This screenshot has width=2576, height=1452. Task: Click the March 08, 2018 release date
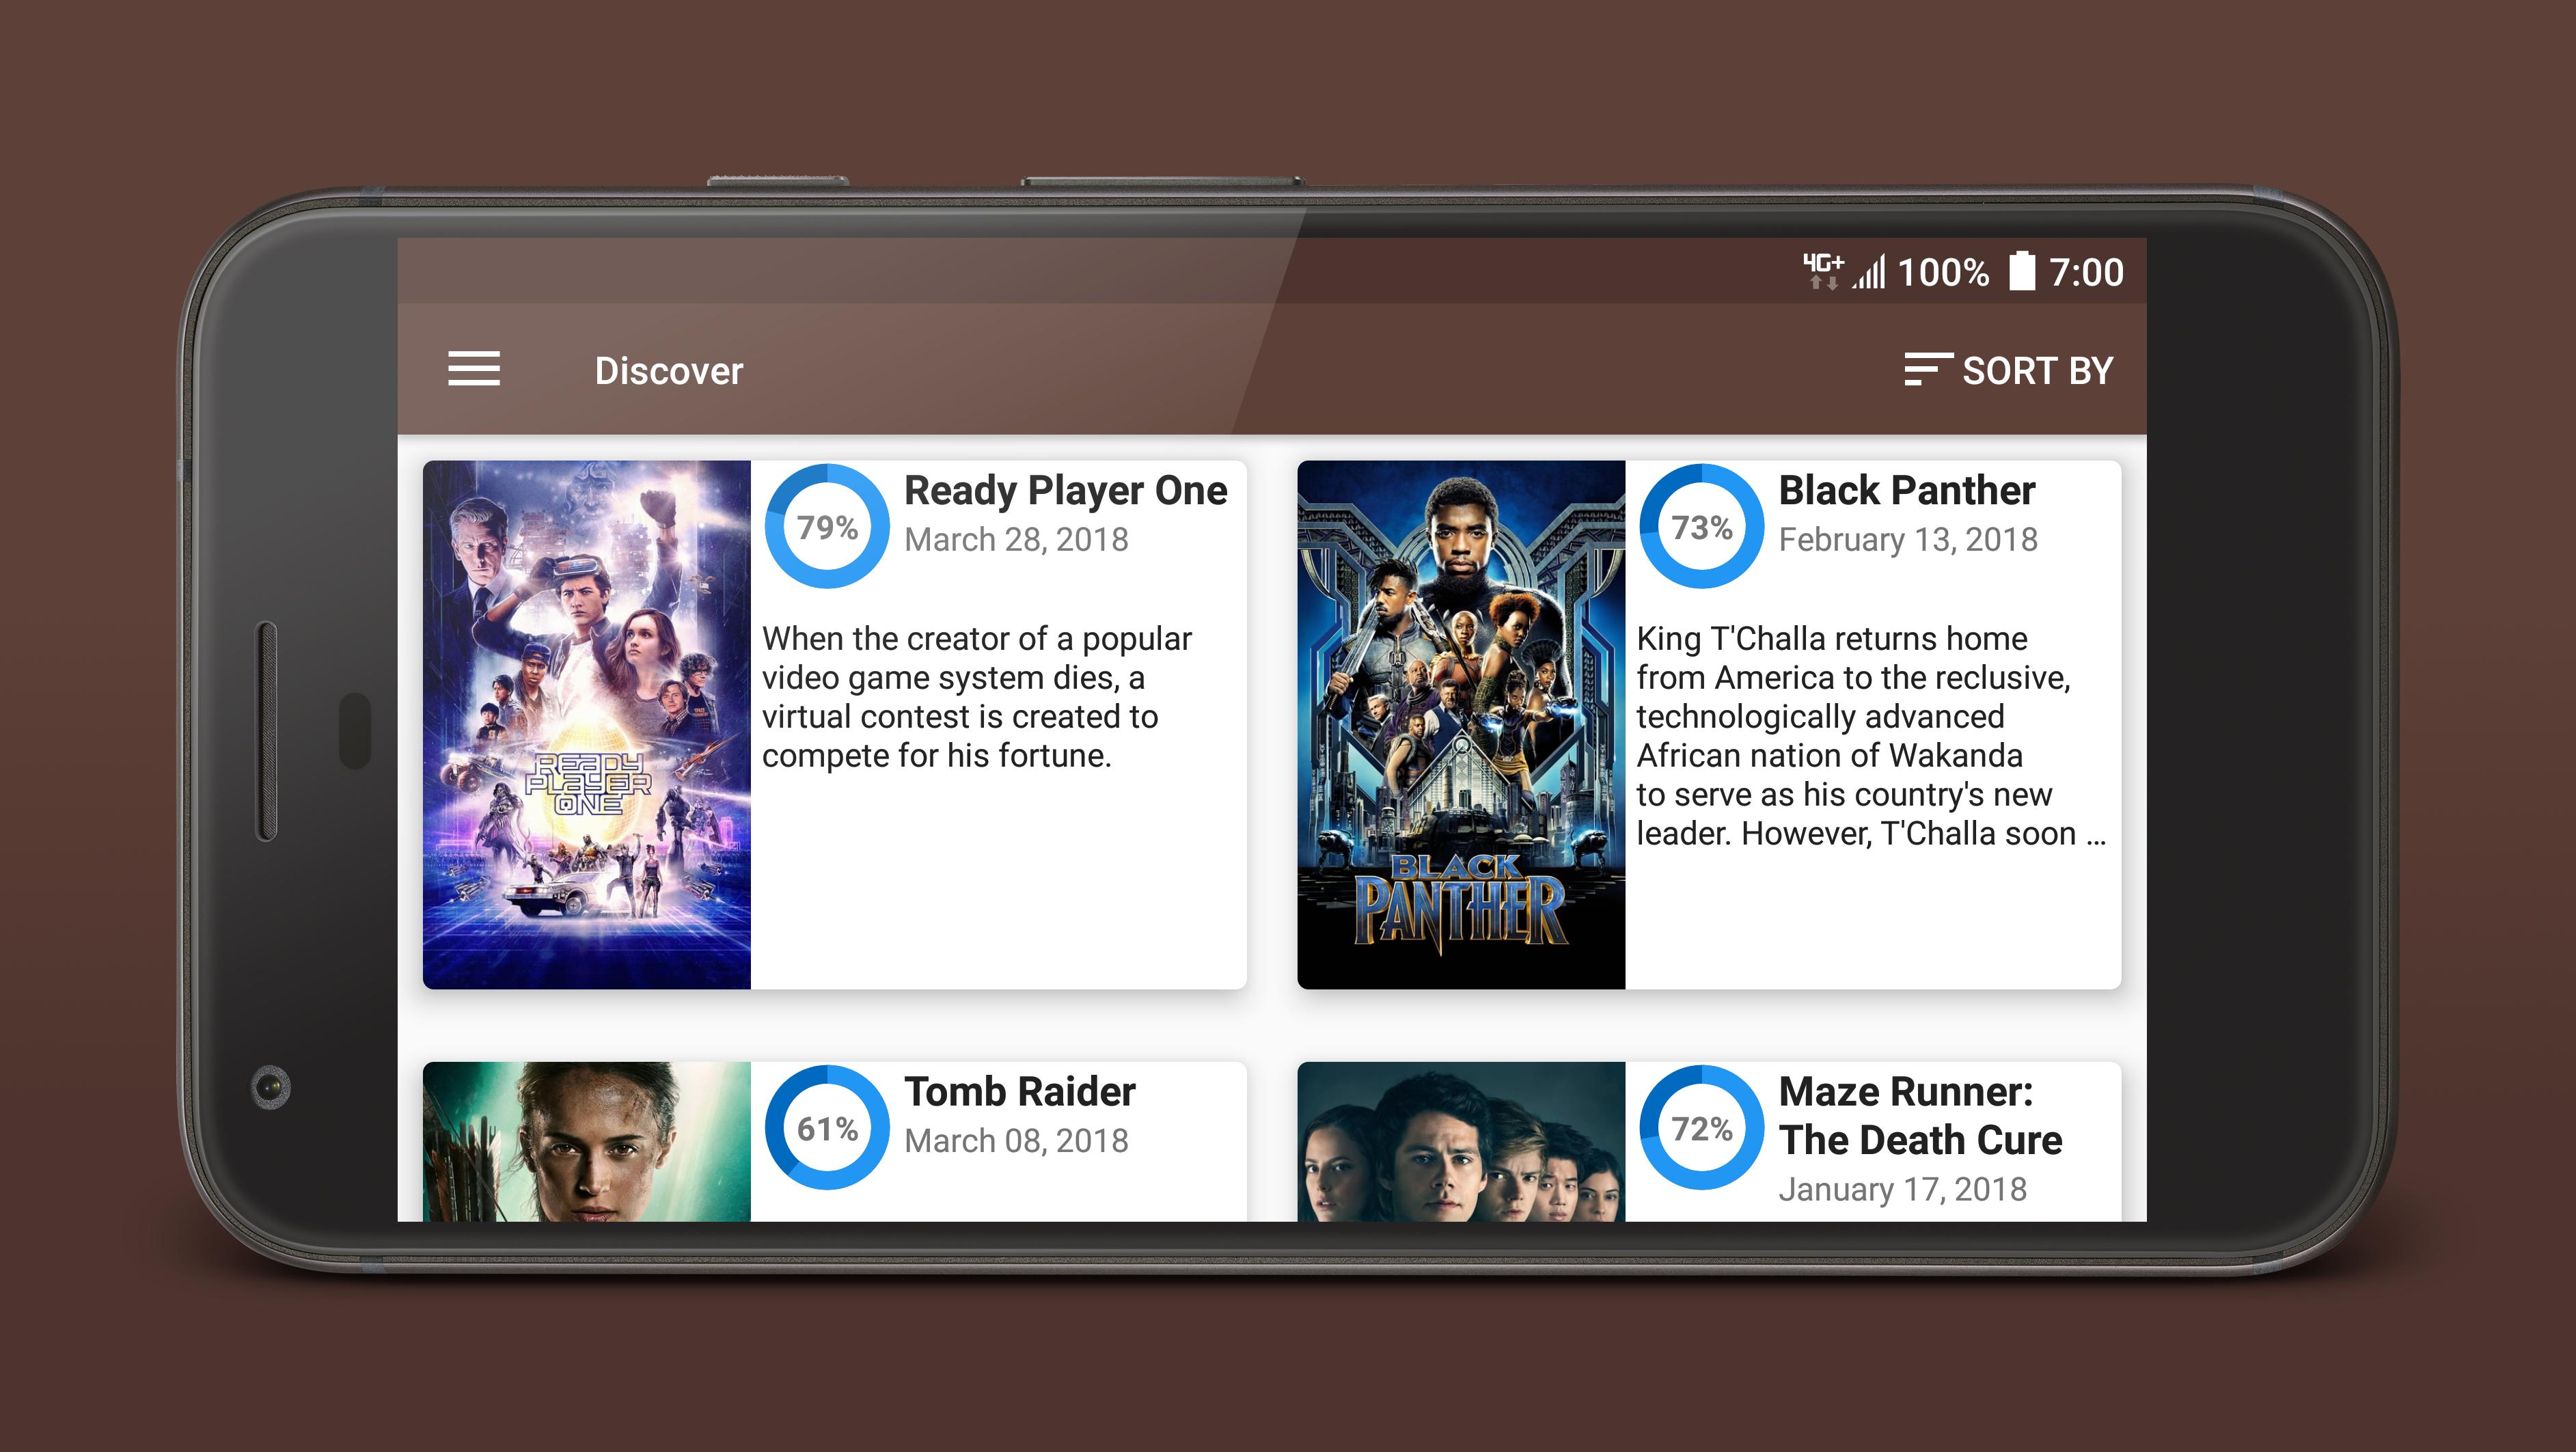click(1016, 1140)
